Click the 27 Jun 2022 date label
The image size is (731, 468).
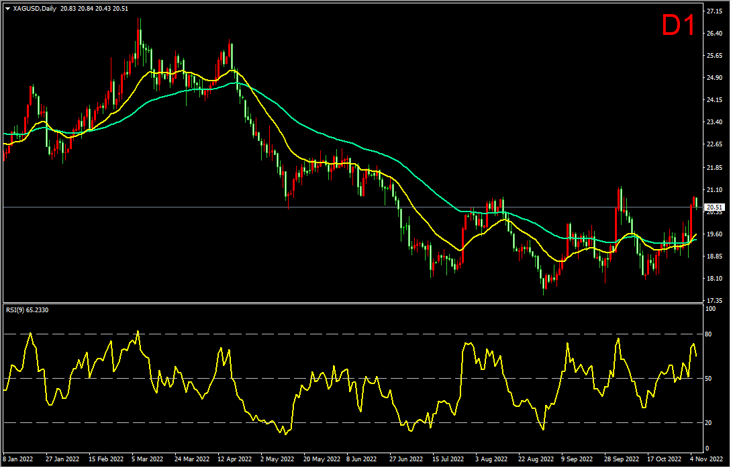pyautogui.click(x=407, y=459)
